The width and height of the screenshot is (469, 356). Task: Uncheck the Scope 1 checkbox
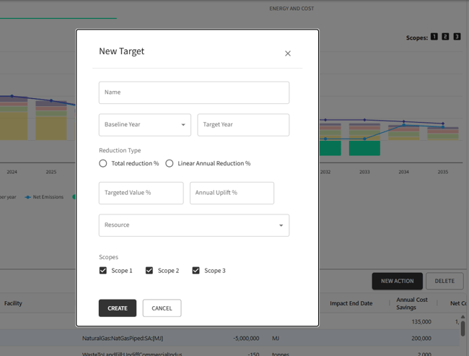click(103, 271)
